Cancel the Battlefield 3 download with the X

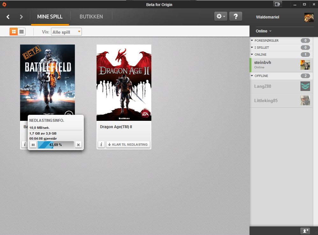(78, 145)
